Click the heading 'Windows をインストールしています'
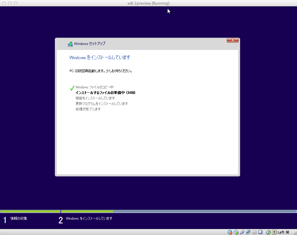Screen dimensions: 297x235 point(100,57)
